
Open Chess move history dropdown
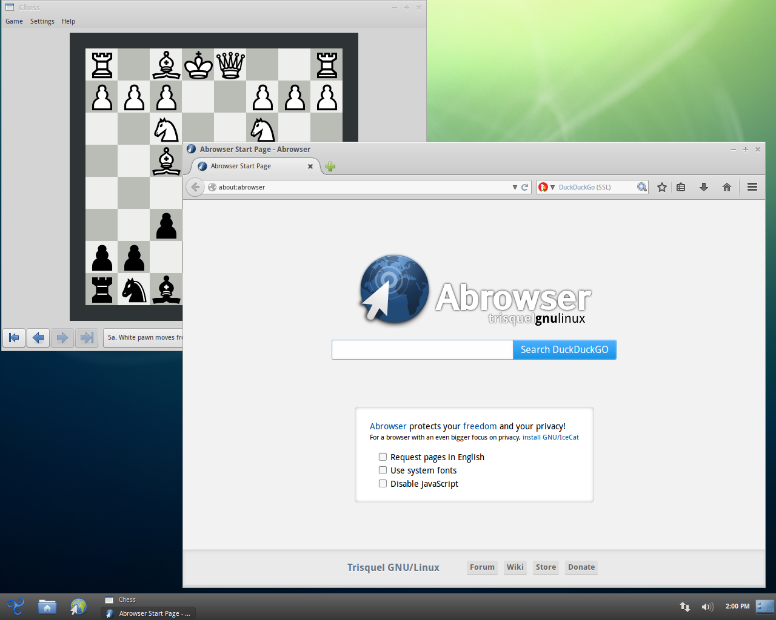click(143, 338)
